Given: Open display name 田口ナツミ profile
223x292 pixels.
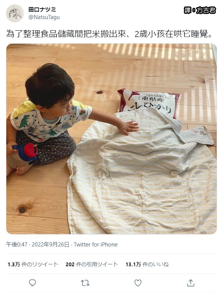Looking at the screenshot, I should [x=42, y=9].
